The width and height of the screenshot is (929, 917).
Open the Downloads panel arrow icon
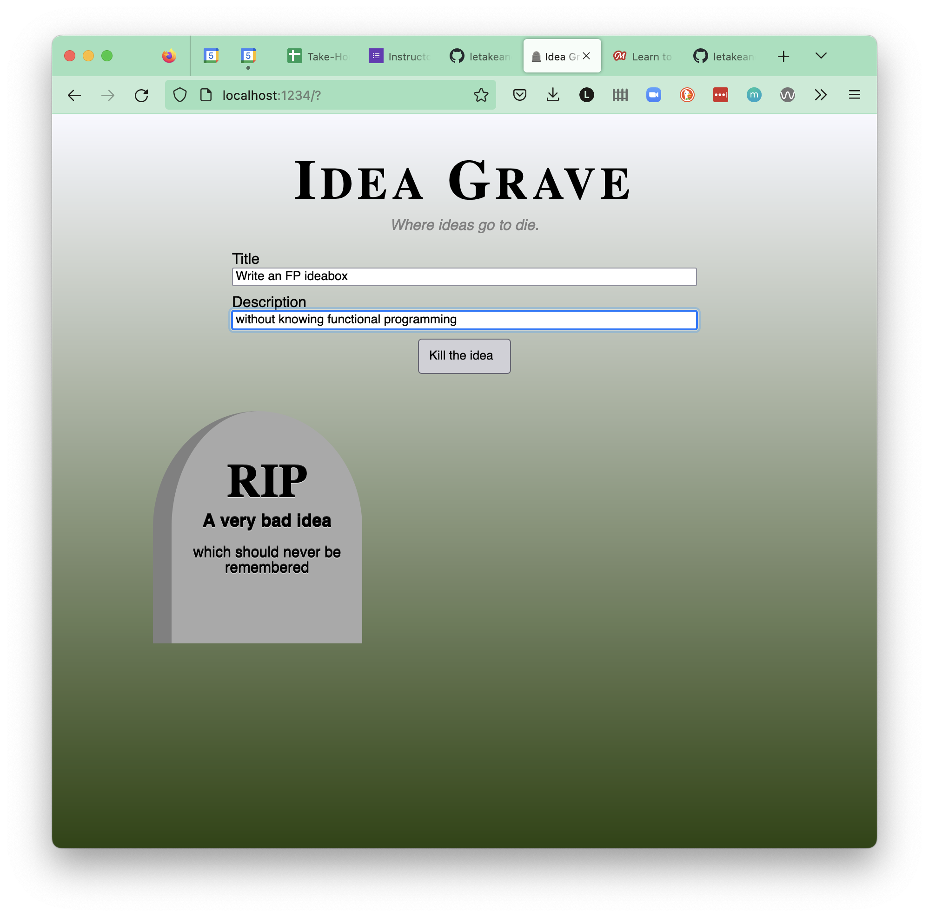[x=553, y=95]
